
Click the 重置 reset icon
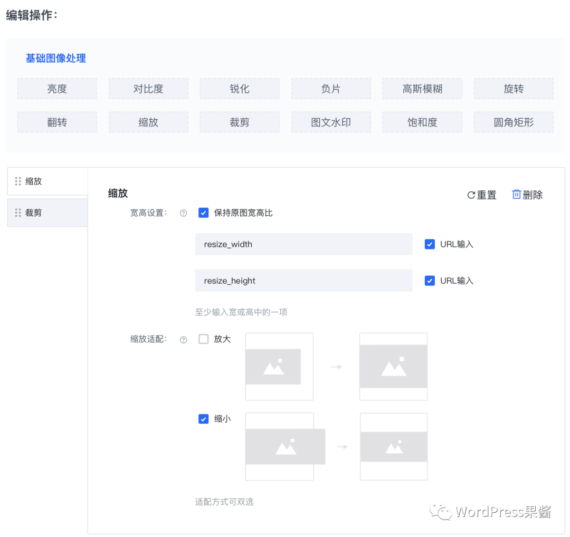pos(471,195)
